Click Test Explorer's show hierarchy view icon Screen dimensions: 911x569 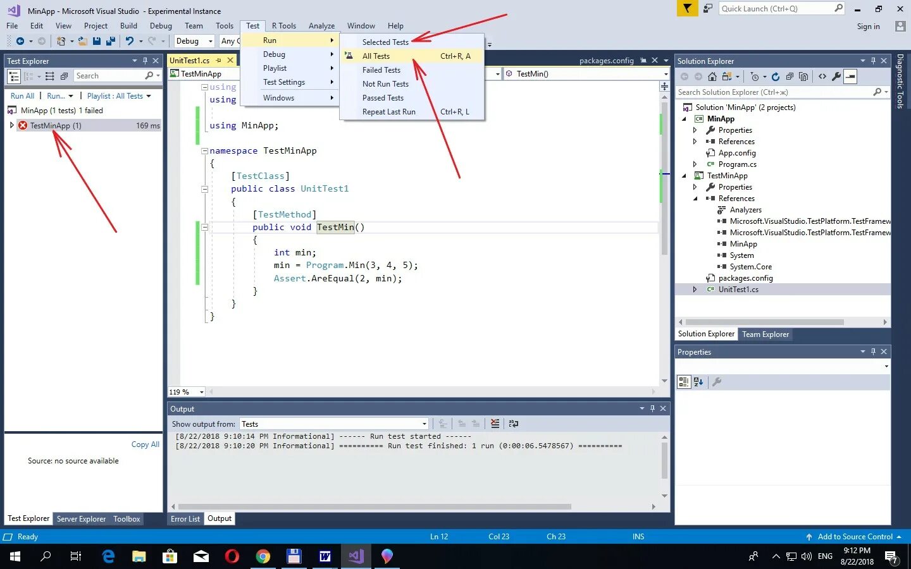coord(13,76)
